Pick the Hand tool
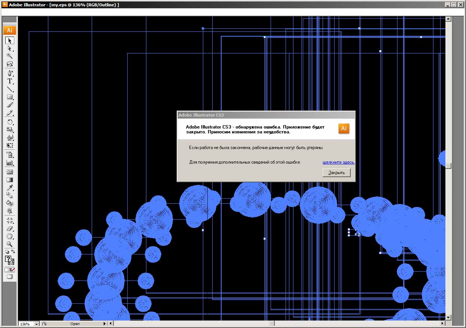466x328 pixels. click(x=10, y=236)
